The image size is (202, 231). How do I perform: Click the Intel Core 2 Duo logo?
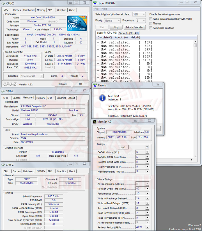77,23
